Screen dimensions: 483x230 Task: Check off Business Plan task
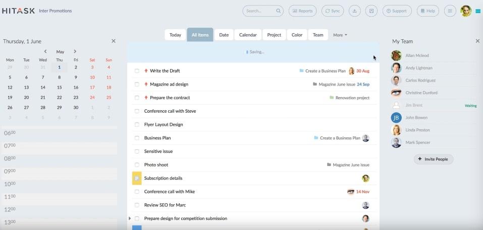[x=137, y=138]
